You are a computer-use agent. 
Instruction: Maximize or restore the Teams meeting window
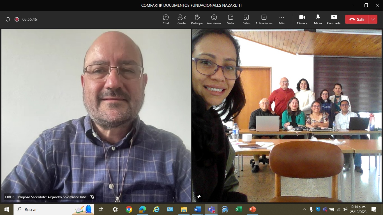point(366,5)
